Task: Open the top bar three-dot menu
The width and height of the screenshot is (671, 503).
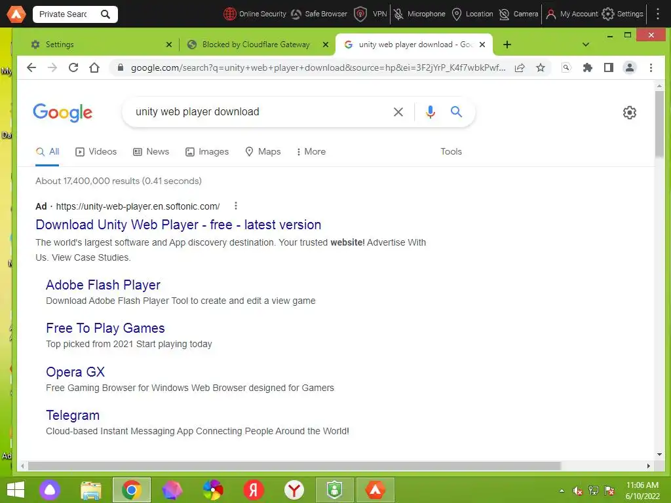Action: point(658,14)
